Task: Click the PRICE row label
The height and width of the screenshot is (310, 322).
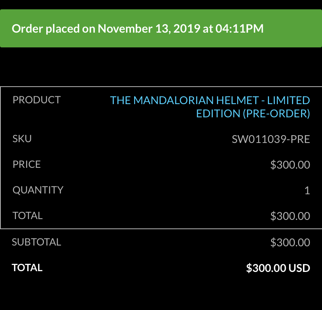Action: tap(26, 164)
